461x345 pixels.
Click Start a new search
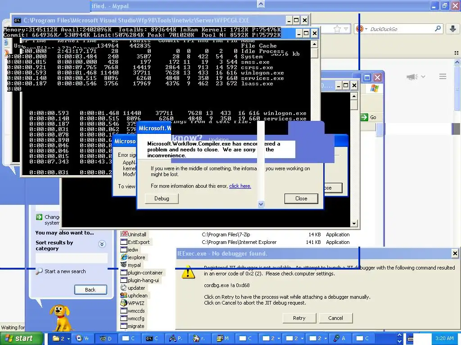(65, 271)
